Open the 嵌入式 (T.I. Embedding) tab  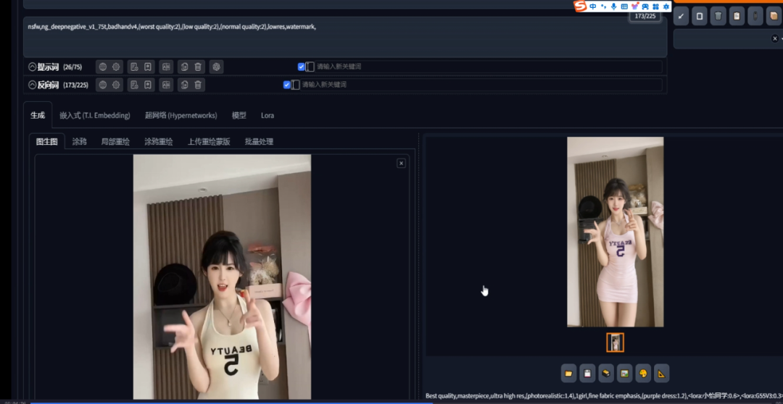pos(95,115)
